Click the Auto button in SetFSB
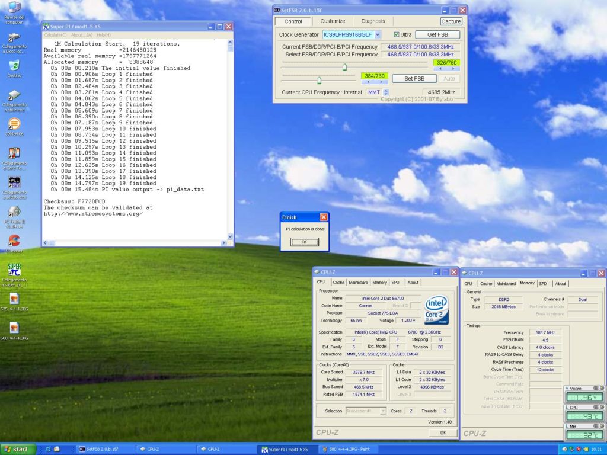The image size is (607, 455). pyautogui.click(x=449, y=79)
